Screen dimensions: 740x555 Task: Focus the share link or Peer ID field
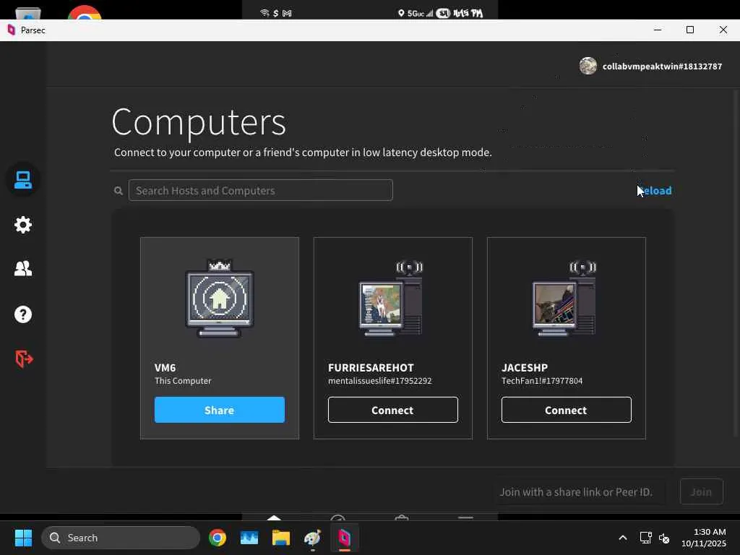(579, 491)
